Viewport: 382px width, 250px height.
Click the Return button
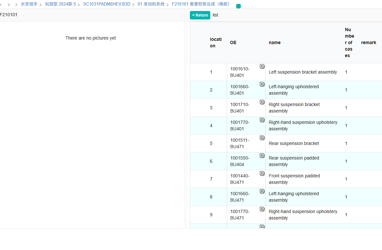click(200, 15)
